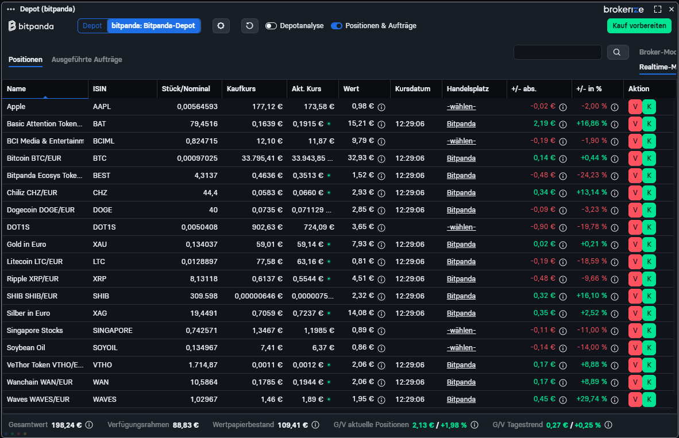This screenshot has height=438, width=679.
Task: Click the Verfügungsrahmen 88,83 € value
Action: [186, 425]
